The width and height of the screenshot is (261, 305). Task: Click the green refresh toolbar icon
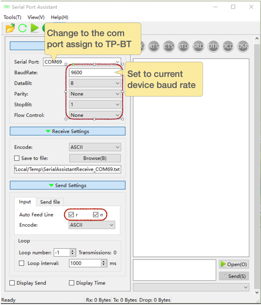click(23, 28)
